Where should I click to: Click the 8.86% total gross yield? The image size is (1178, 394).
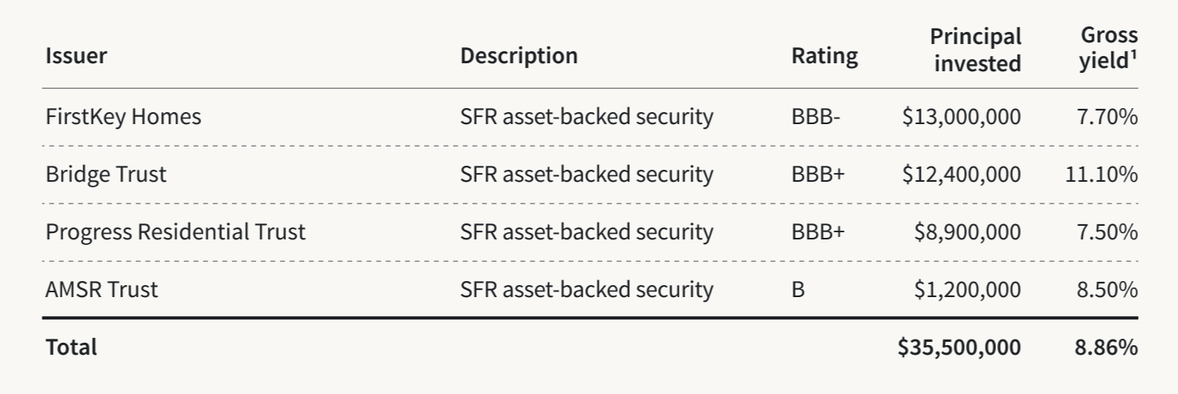point(1106,348)
